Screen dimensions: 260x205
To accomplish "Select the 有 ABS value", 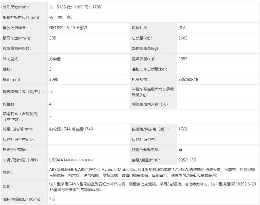I will coord(180,150).
